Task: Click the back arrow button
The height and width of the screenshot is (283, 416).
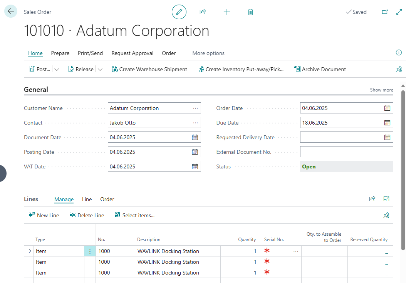Action: [x=11, y=12]
